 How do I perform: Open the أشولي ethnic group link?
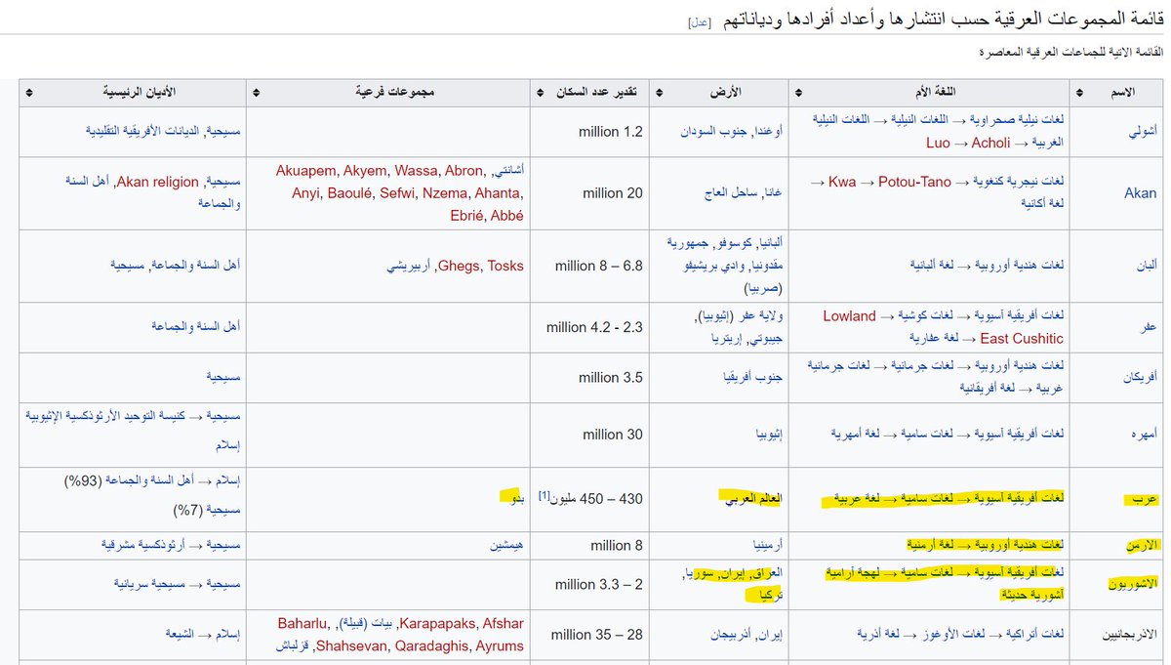[1141, 131]
